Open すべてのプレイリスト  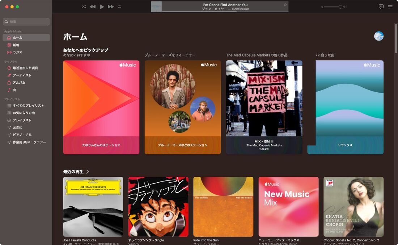26,106
